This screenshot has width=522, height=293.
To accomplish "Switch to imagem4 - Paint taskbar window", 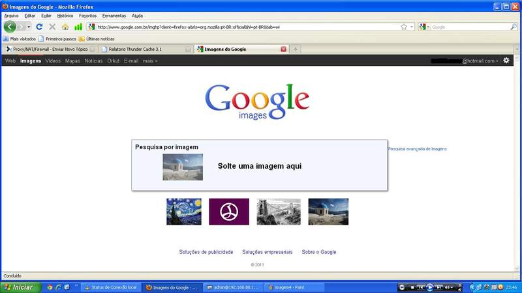I will click(294, 287).
